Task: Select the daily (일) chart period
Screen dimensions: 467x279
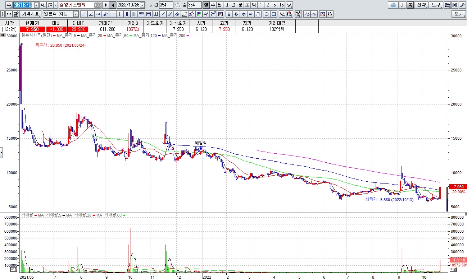Action: [205, 5]
